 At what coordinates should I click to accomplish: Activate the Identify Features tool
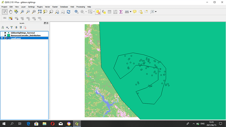coord(76,12)
